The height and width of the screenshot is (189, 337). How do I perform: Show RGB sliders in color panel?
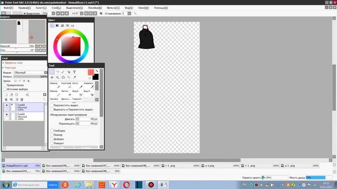[57, 26]
